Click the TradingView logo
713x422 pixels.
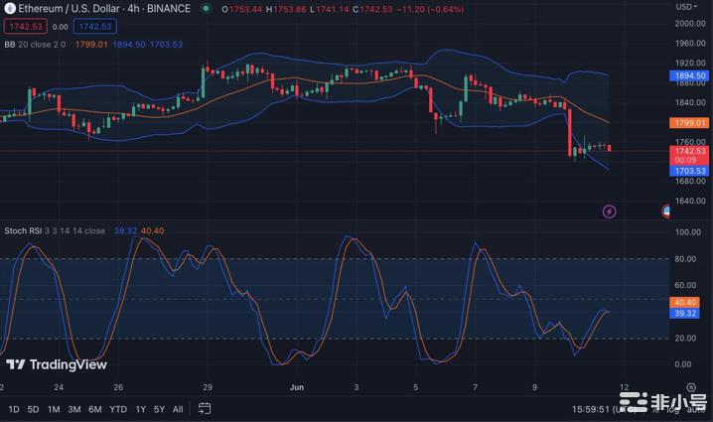click(56, 364)
